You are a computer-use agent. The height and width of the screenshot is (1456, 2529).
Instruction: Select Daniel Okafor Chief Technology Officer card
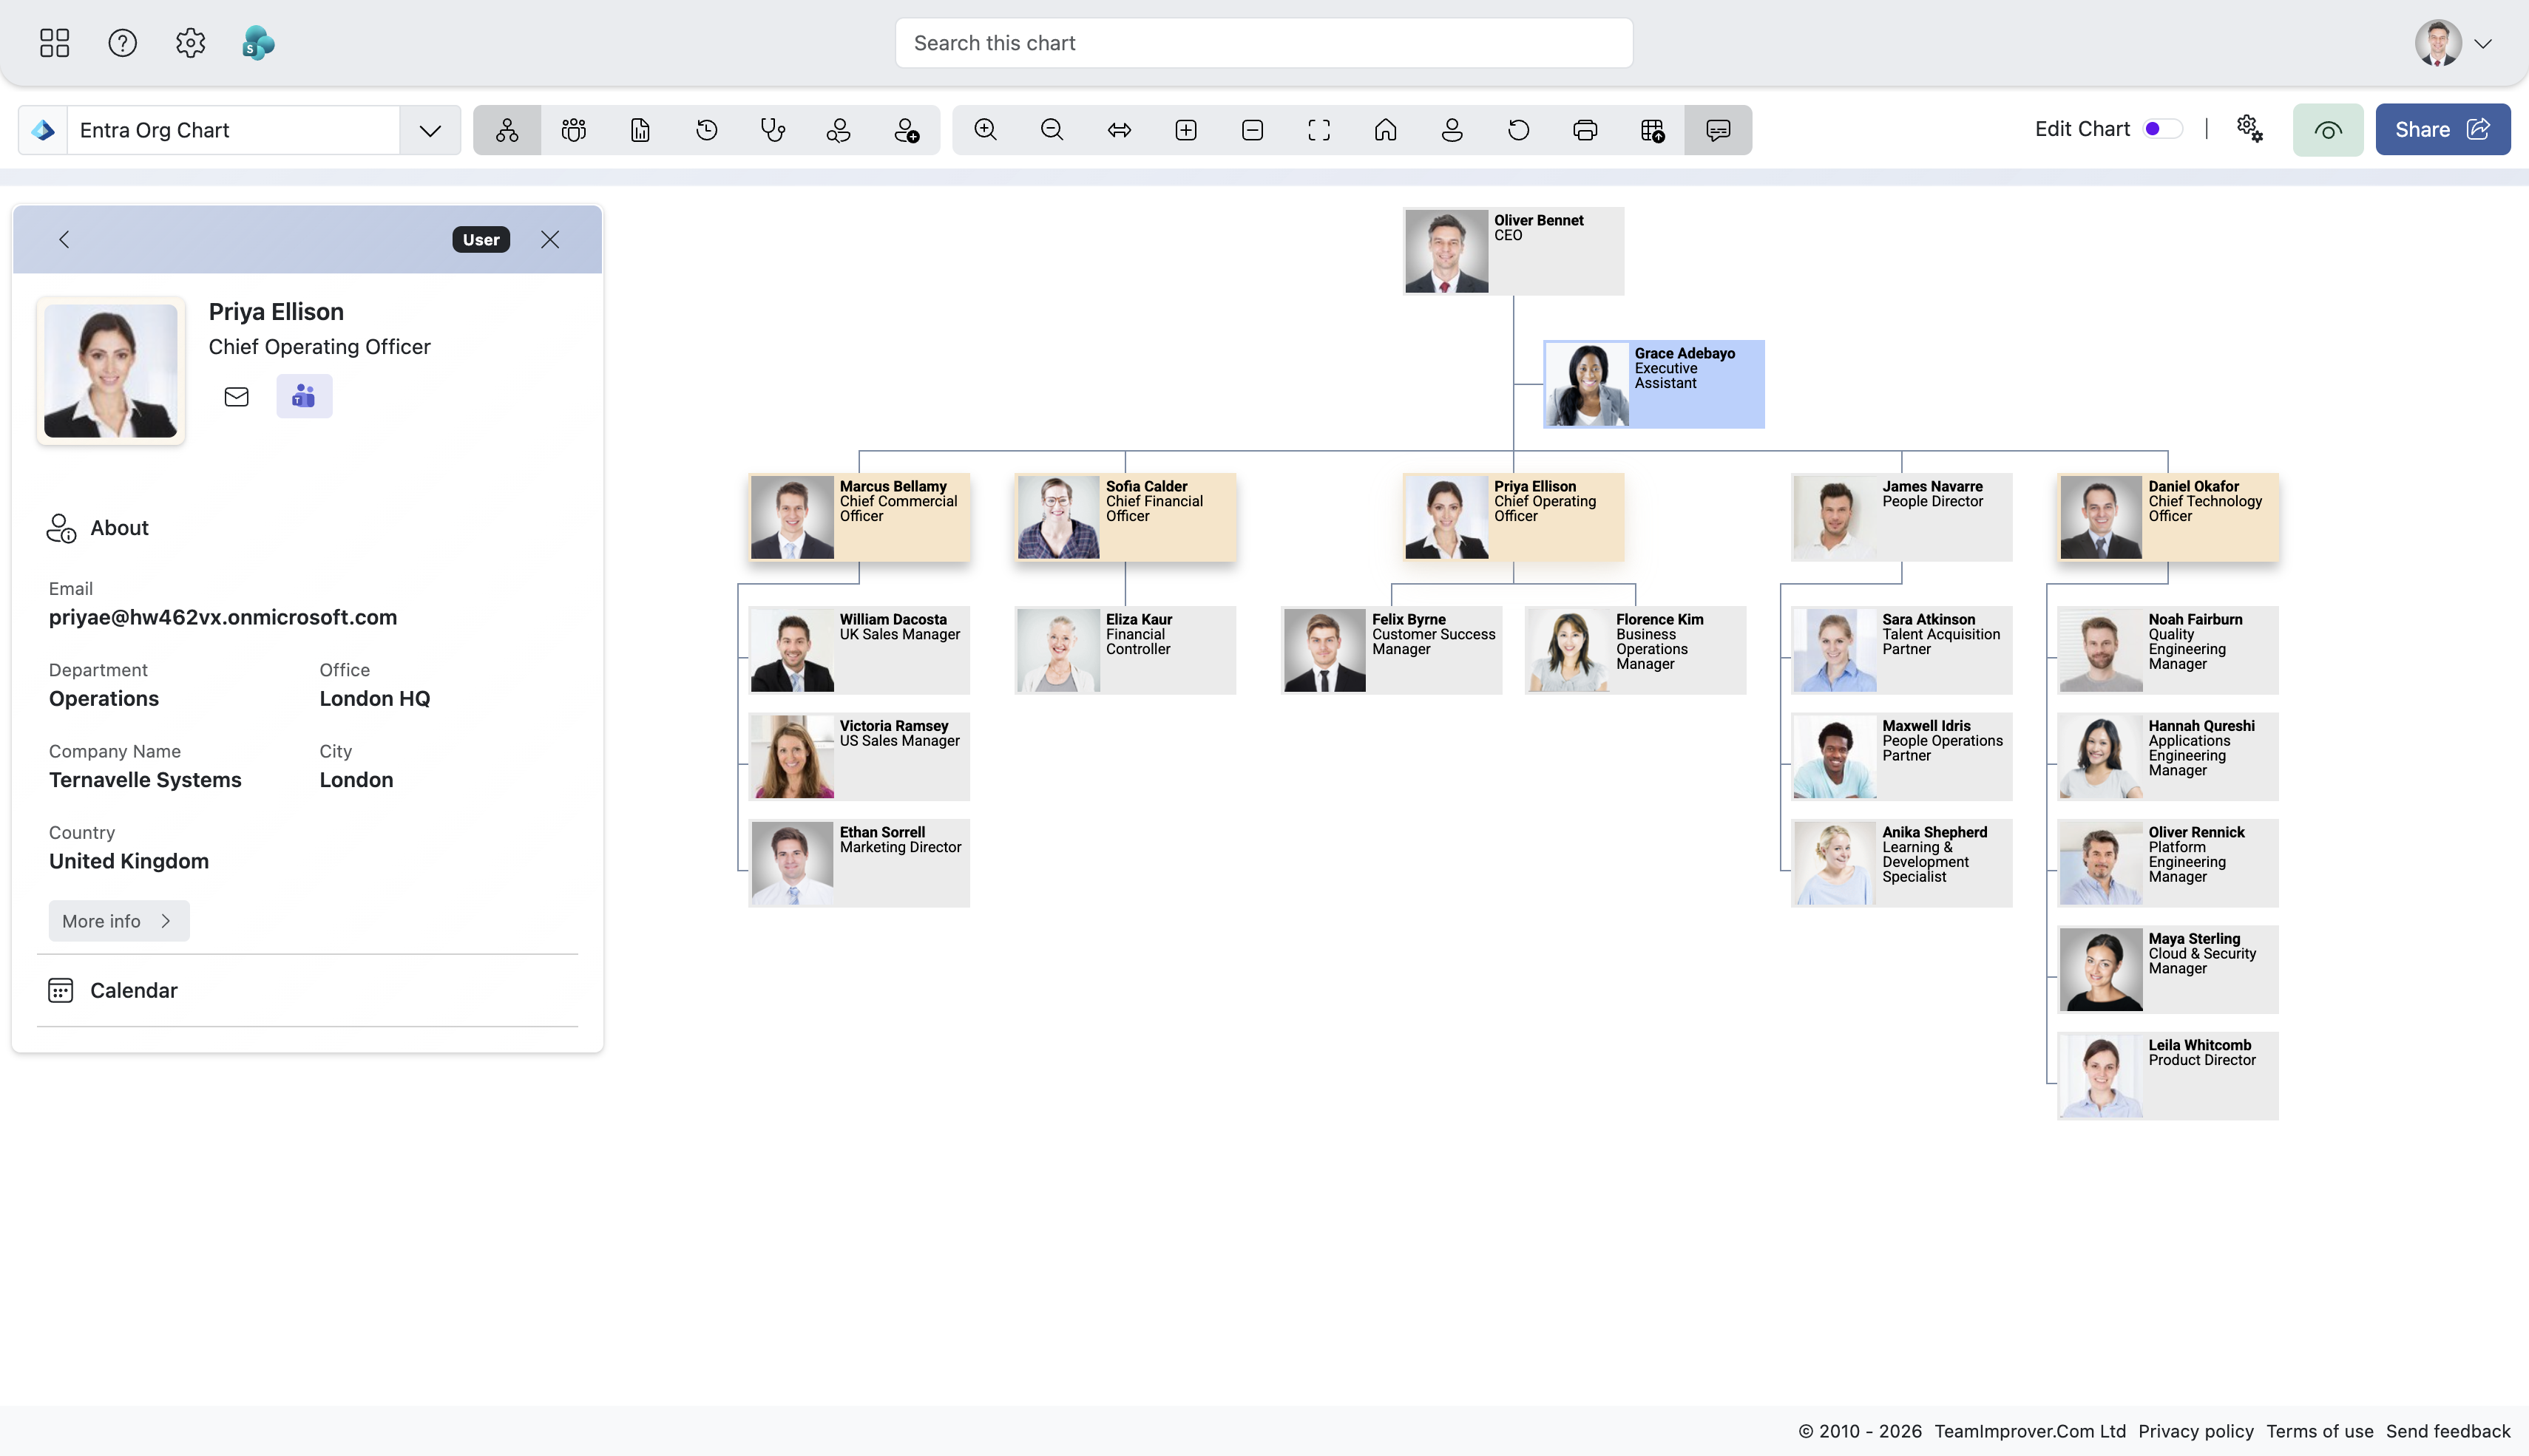[2168, 517]
